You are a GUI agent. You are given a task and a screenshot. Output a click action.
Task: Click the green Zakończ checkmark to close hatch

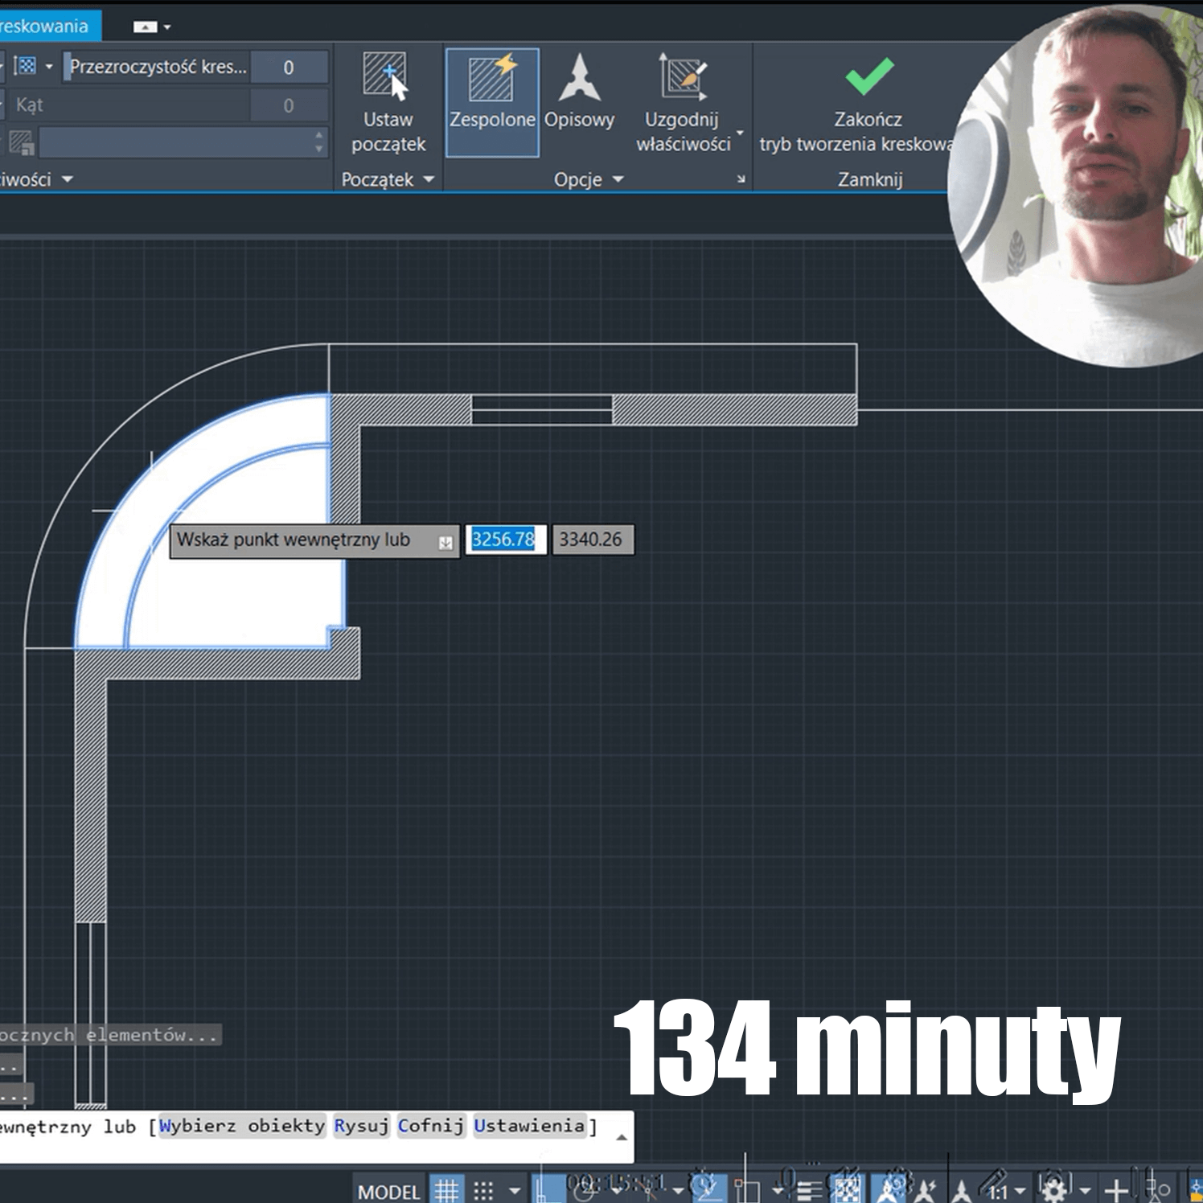(x=868, y=76)
